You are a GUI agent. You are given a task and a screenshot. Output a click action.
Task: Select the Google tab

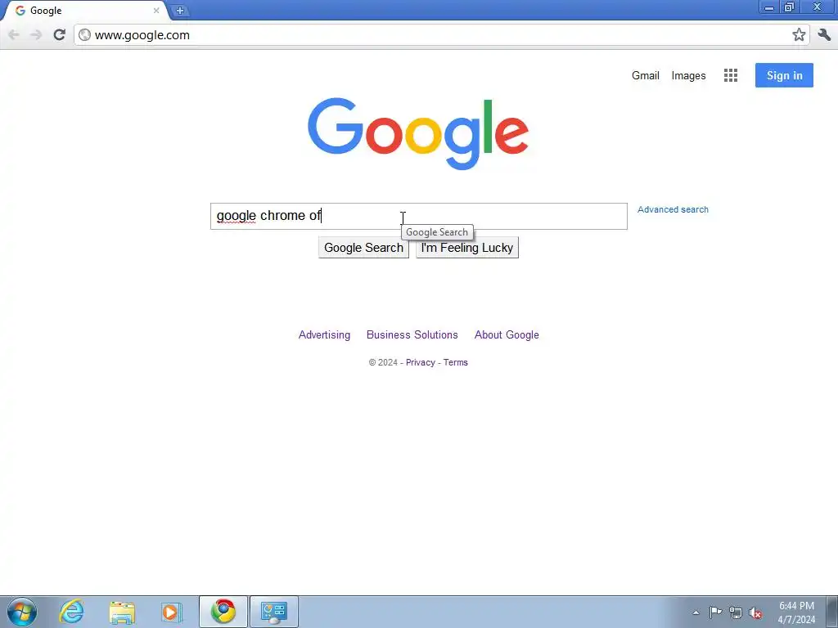coord(85,11)
